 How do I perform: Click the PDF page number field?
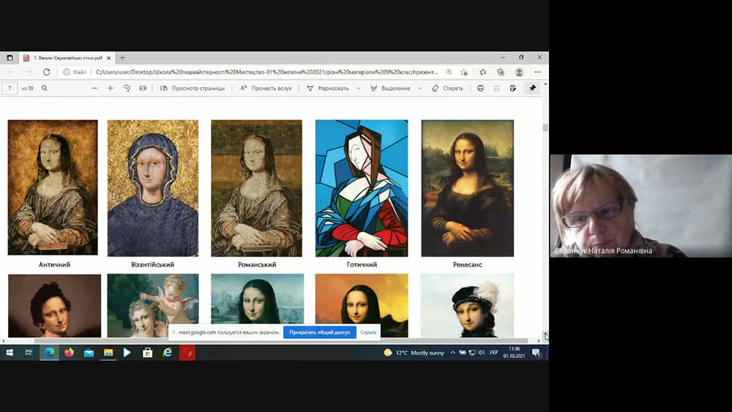[x=10, y=89]
